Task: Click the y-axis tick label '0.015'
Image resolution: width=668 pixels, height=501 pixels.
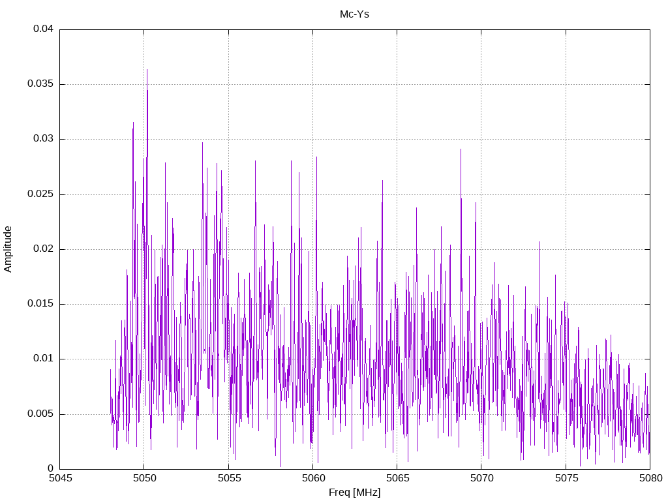Action: pyautogui.click(x=40, y=304)
